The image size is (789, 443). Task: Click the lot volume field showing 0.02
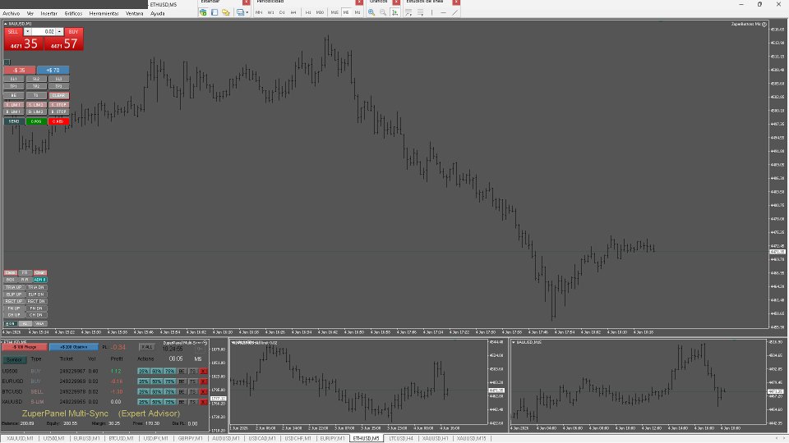tap(44, 32)
